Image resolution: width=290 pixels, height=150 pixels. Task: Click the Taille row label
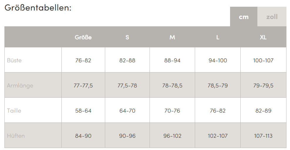pyautogui.click(x=14, y=111)
